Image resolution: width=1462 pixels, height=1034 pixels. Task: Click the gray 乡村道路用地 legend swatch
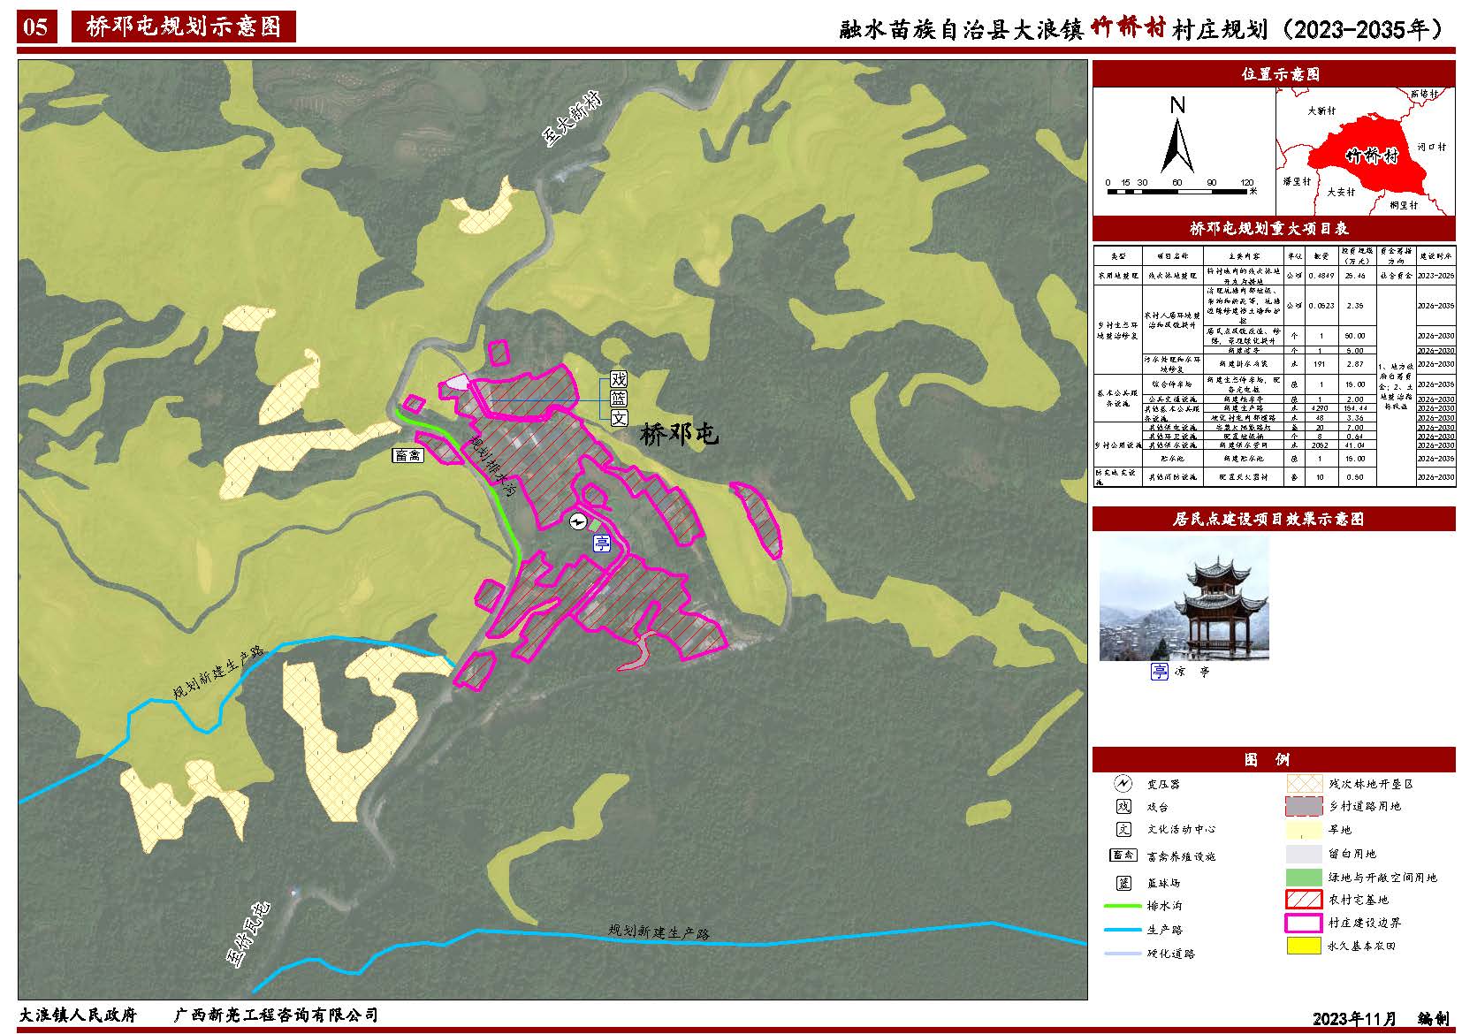click(x=1303, y=806)
